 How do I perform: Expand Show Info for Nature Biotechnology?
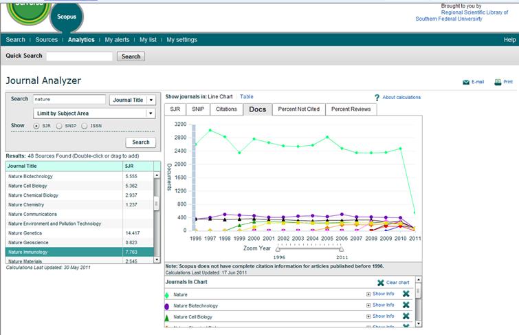(x=368, y=305)
